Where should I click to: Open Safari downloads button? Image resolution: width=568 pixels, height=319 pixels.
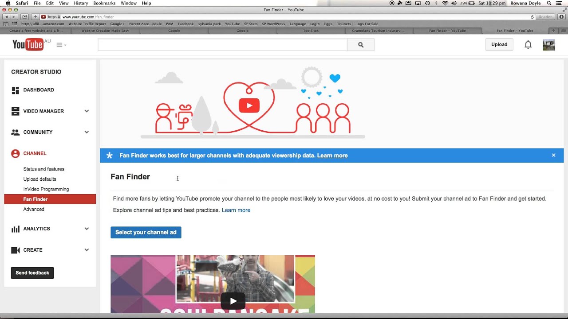[x=561, y=17]
